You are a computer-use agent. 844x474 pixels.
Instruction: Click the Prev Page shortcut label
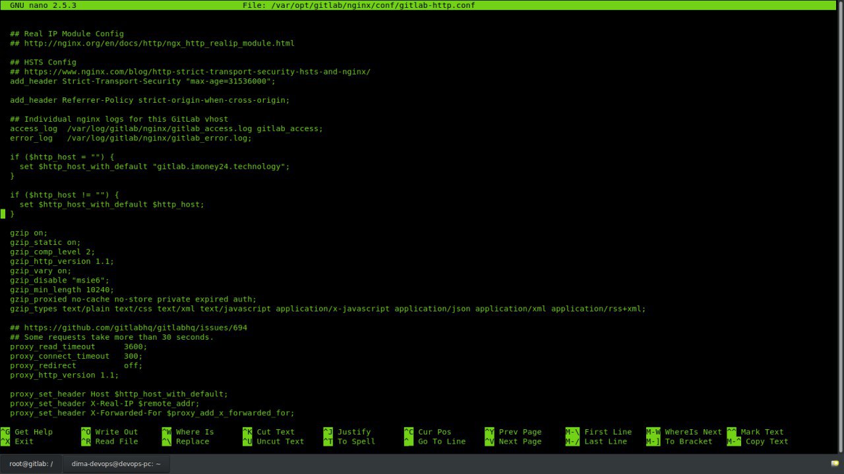coord(520,432)
